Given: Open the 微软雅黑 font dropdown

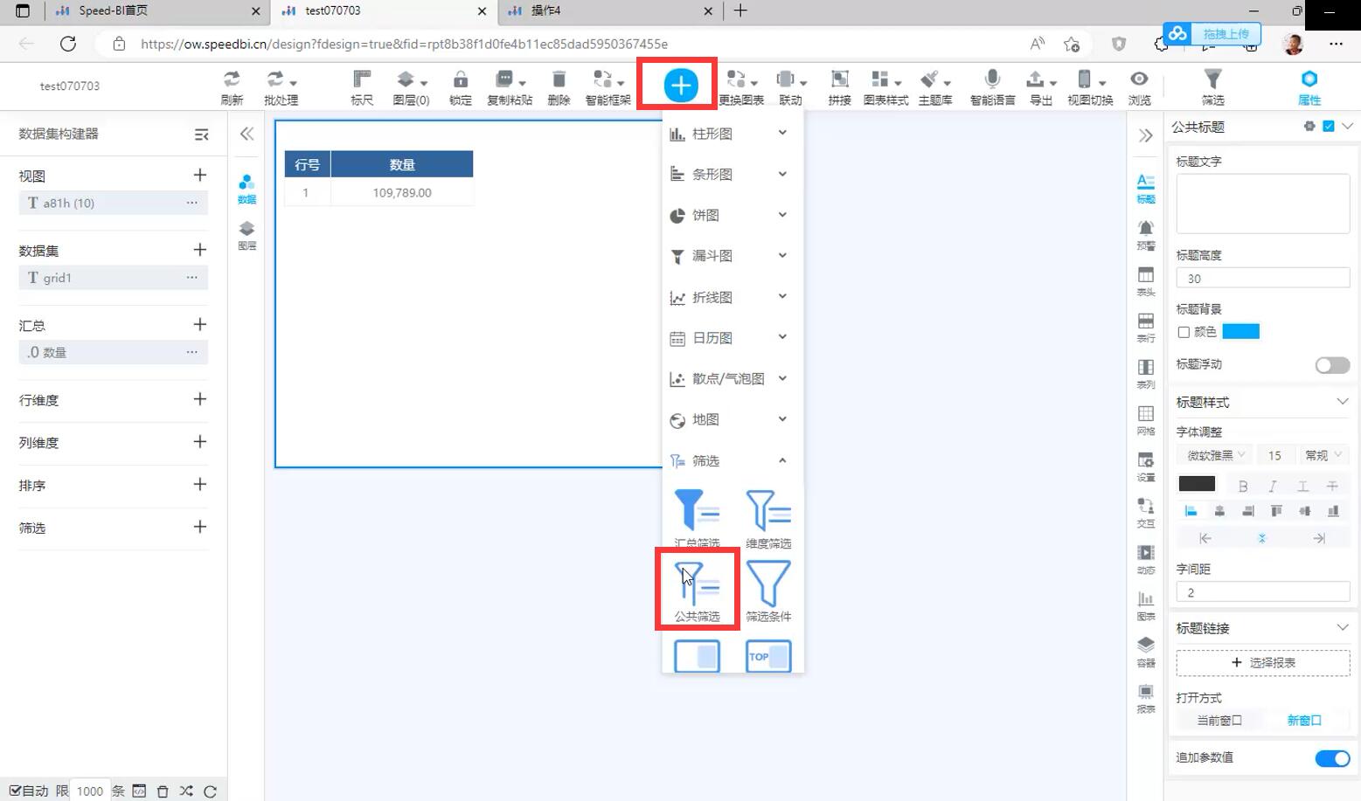Looking at the screenshot, I should click(1215, 455).
